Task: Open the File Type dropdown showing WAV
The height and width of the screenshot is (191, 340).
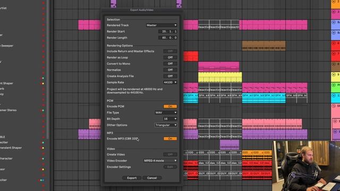Action: click(166, 112)
